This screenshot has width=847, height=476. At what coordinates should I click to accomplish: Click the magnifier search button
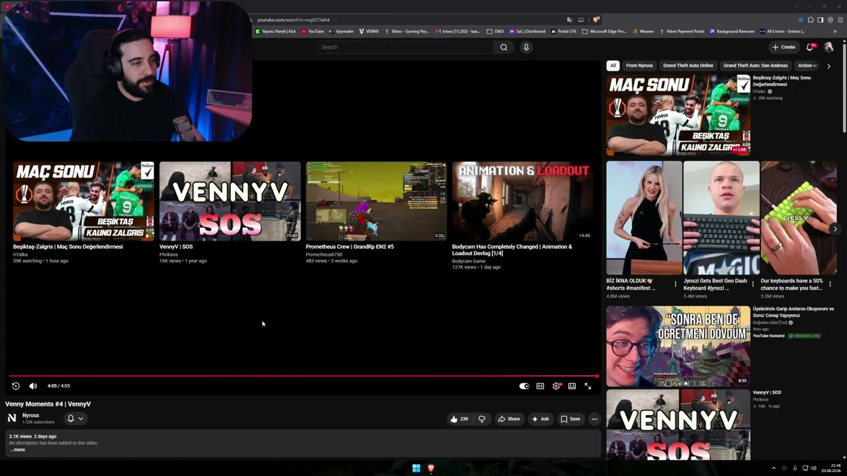point(504,47)
